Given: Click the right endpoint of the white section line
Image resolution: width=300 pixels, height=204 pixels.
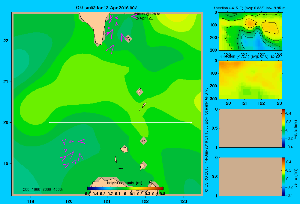Looking at the screenshot, I should coord(191,122).
